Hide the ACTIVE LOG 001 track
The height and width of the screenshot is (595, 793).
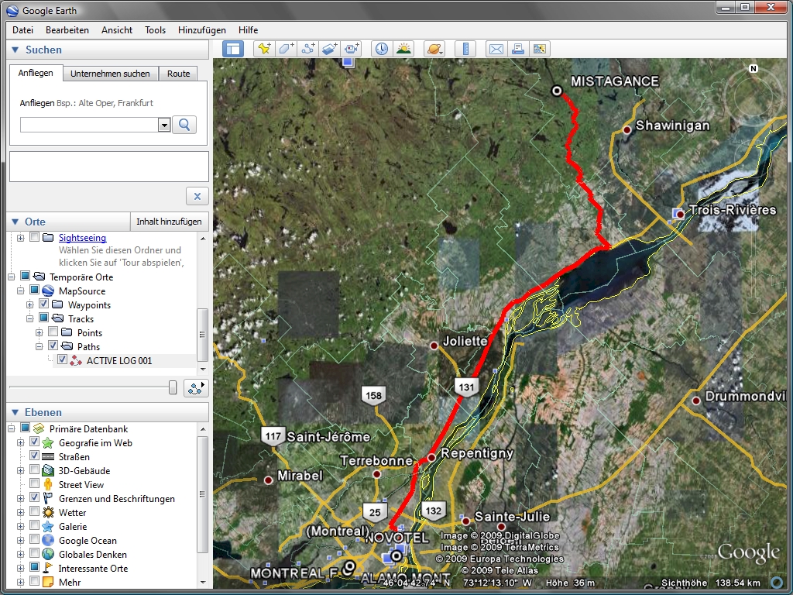click(62, 359)
